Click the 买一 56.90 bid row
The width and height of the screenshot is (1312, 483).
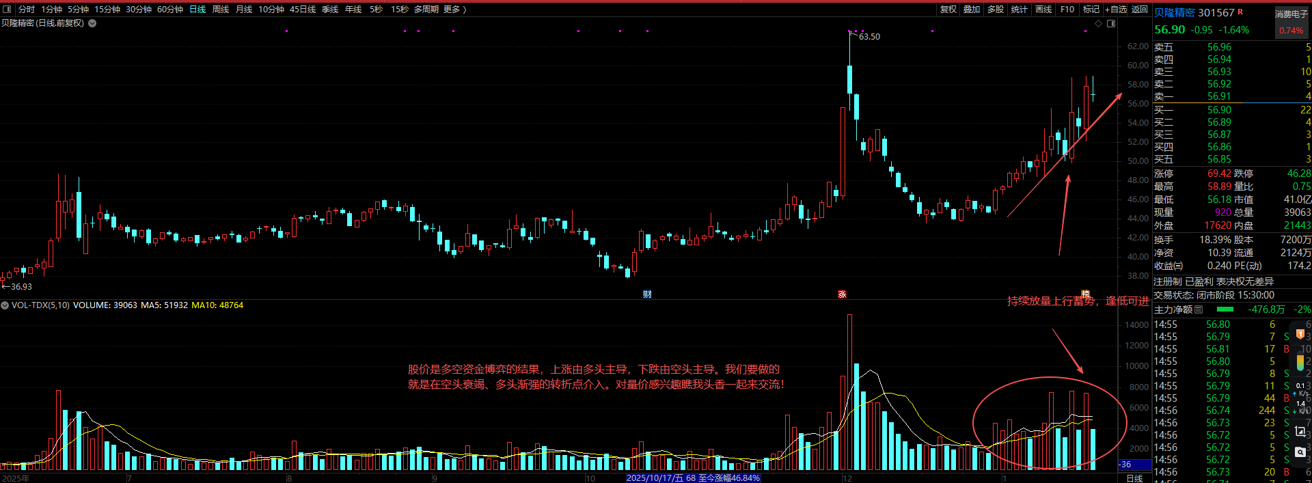tap(1232, 110)
